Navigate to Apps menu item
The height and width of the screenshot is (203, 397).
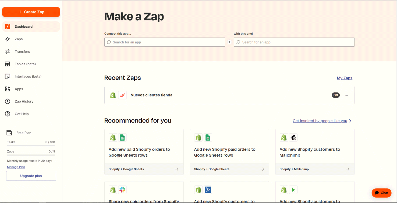(19, 89)
